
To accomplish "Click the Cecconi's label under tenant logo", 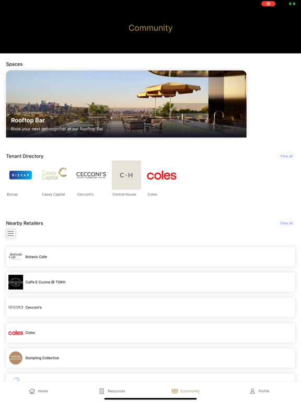I will [85, 194].
